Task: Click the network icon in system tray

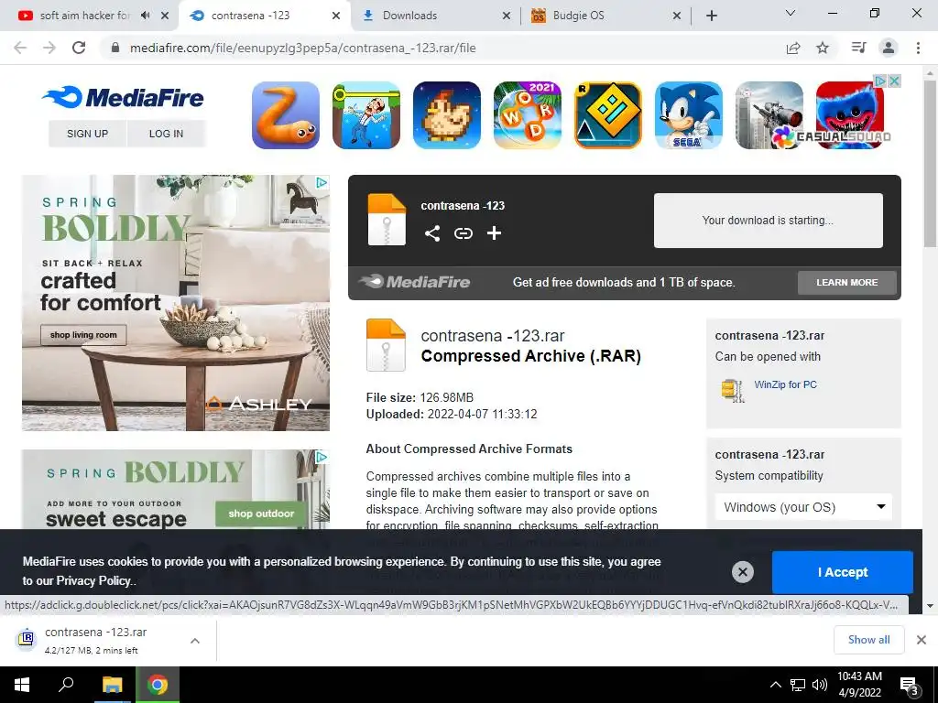Action: pyautogui.click(x=798, y=685)
